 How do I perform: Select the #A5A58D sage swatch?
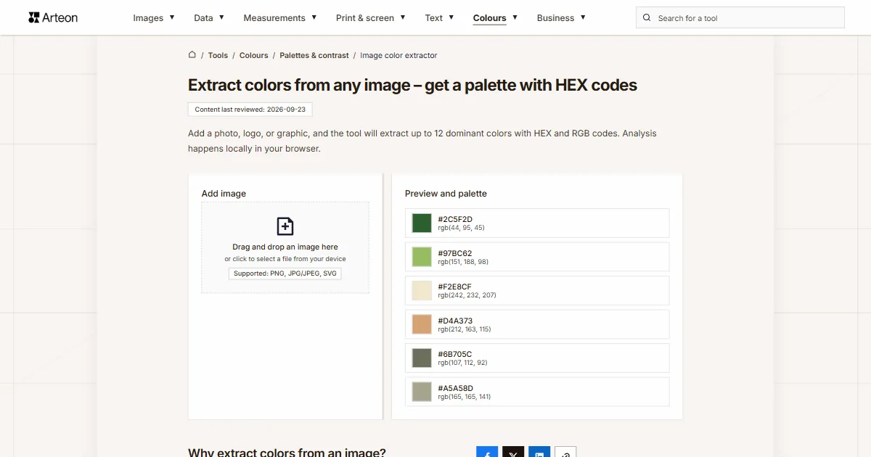coord(422,392)
